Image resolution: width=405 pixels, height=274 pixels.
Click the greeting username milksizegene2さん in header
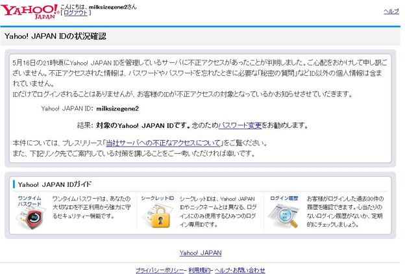pyautogui.click(x=113, y=6)
